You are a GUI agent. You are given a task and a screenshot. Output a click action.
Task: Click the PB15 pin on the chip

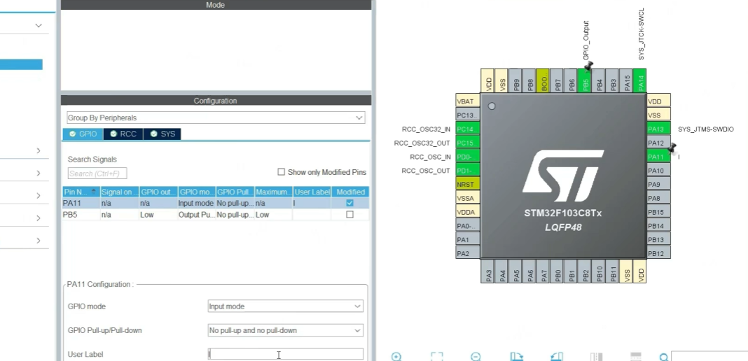tap(659, 212)
